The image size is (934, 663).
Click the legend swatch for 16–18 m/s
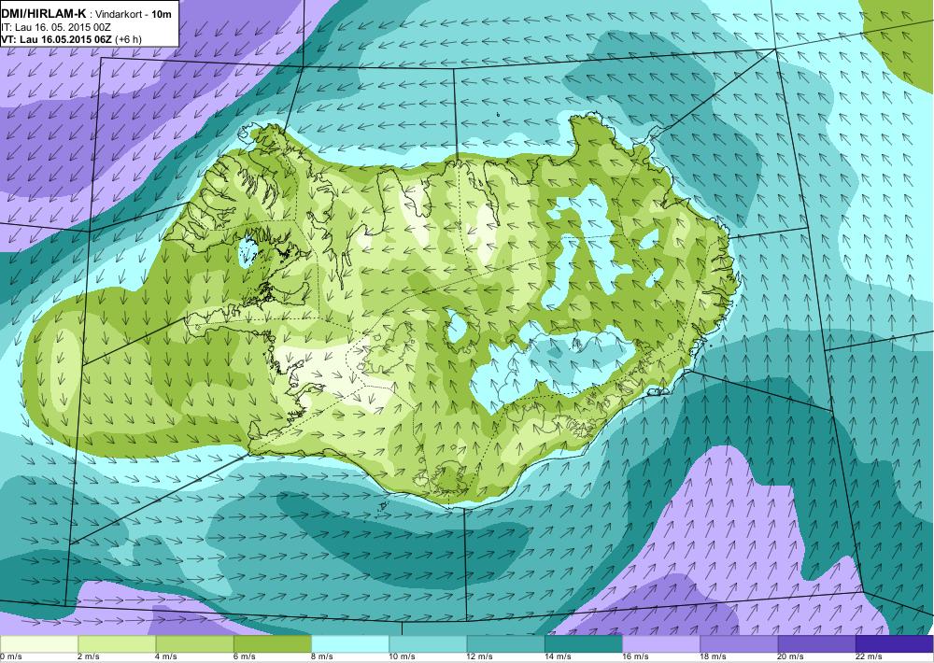(661, 644)
